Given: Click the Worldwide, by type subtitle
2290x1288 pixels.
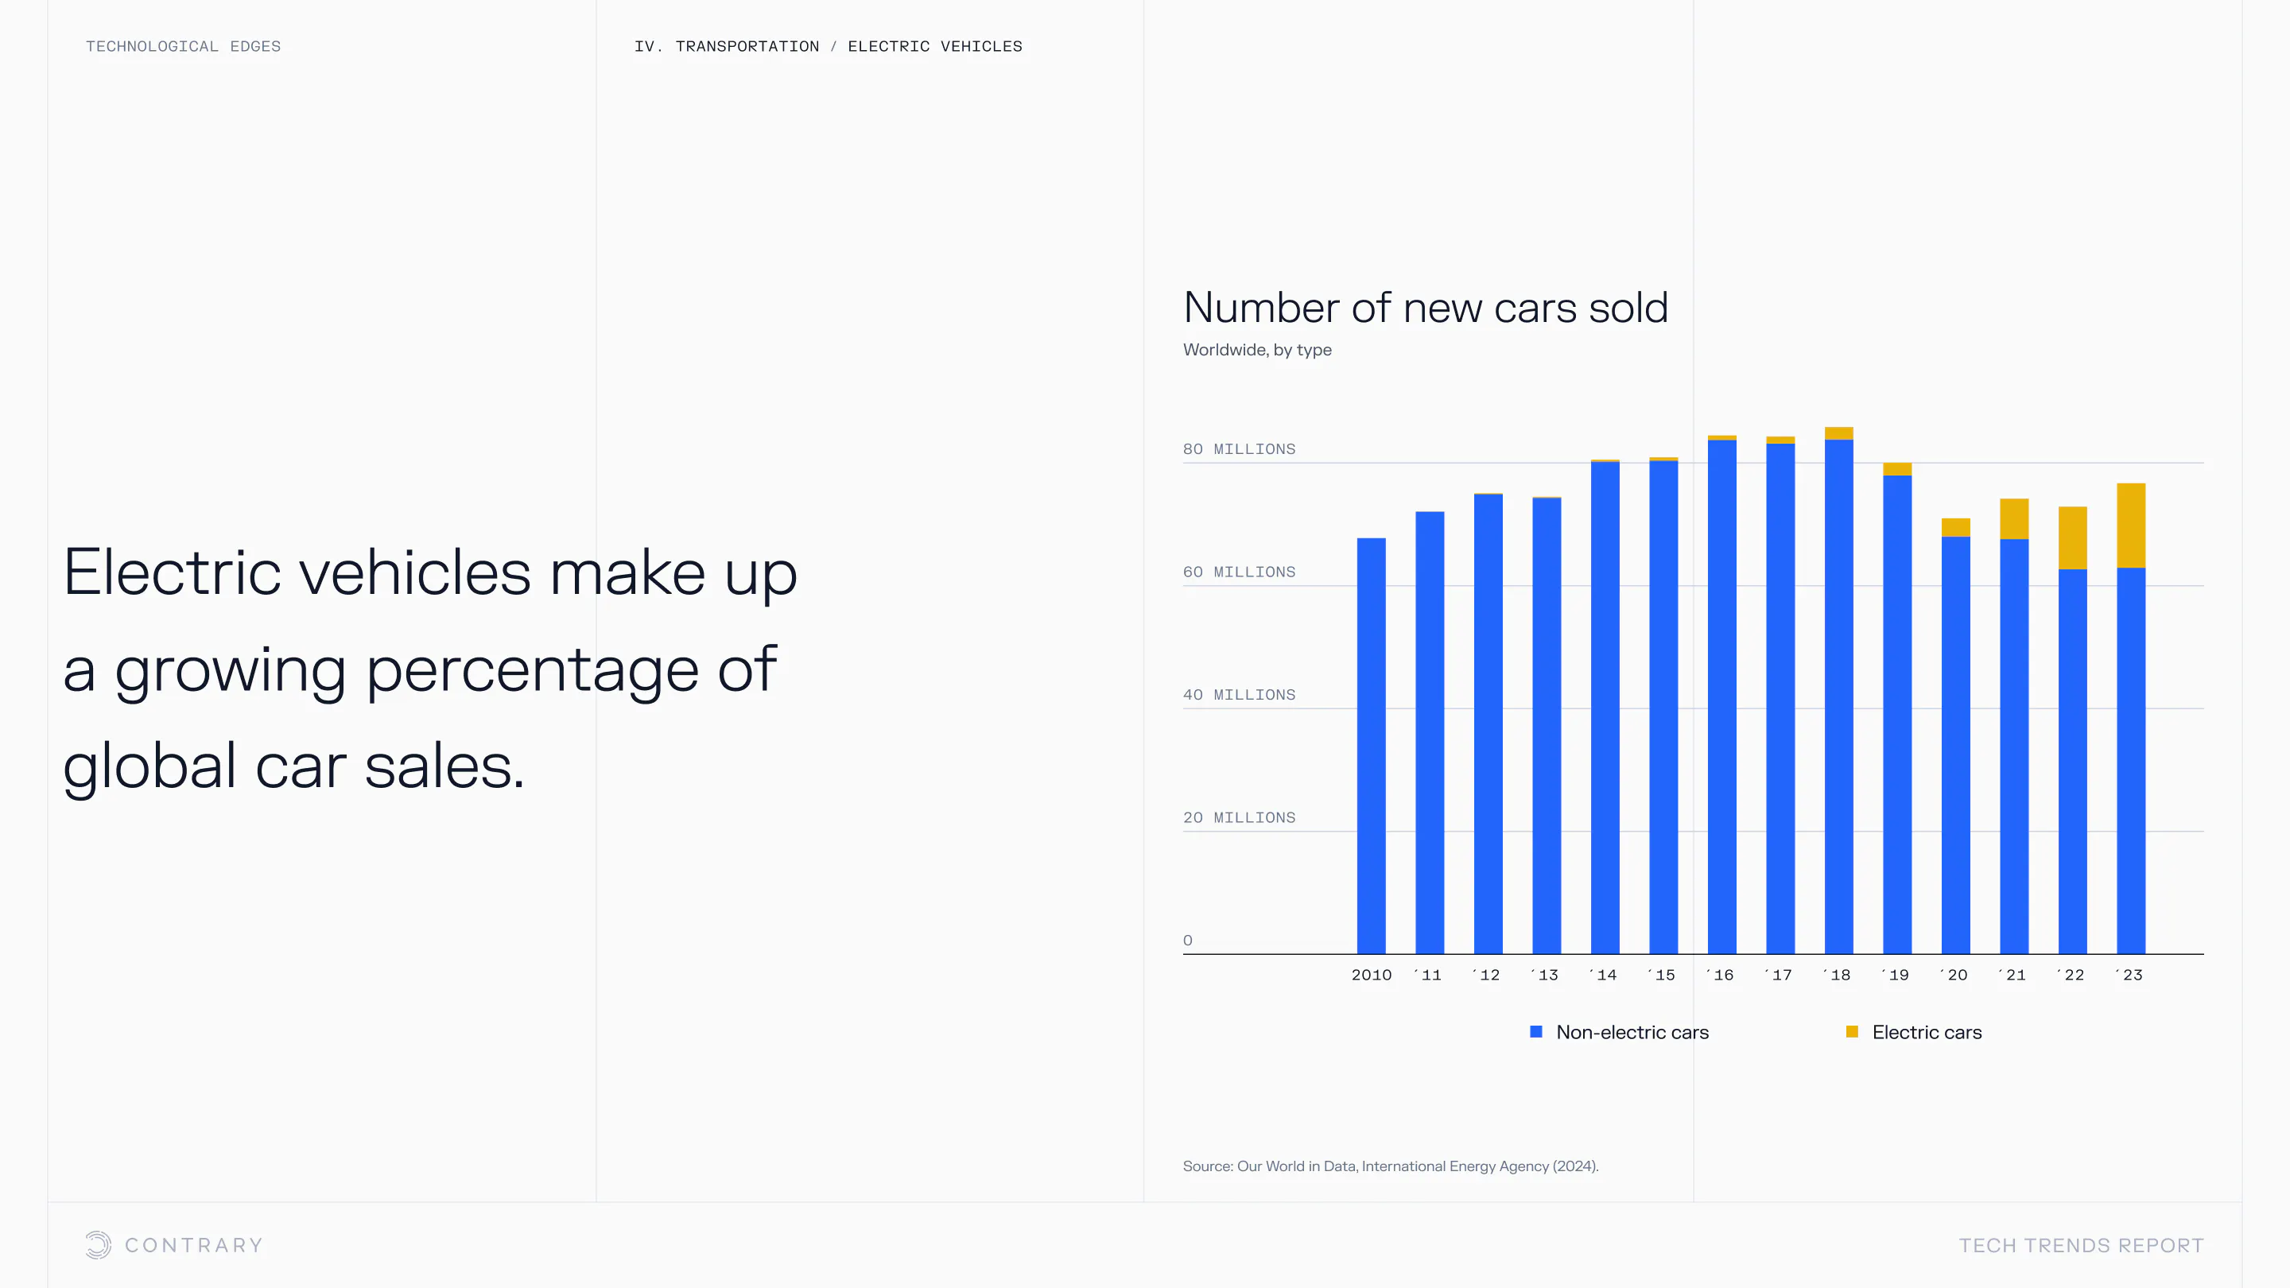Looking at the screenshot, I should tap(1257, 350).
